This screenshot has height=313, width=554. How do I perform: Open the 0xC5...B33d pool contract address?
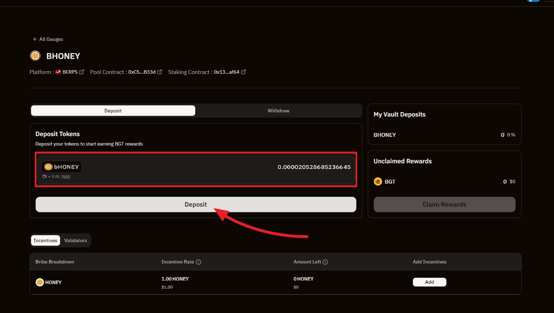click(142, 72)
